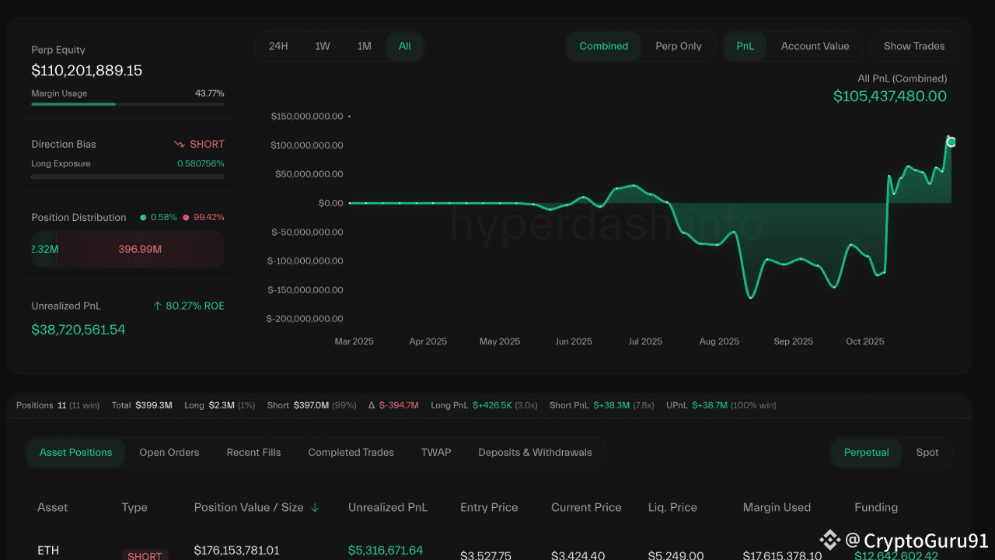Click the Show Trades button
995x560 pixels.
(x=914, y=46)
